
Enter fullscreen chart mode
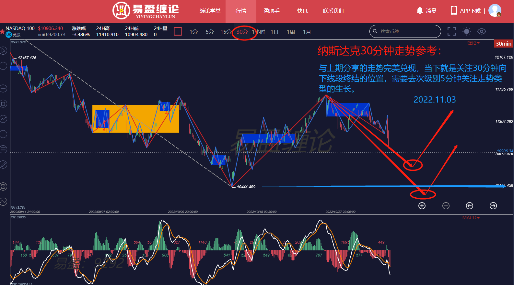[x=452, y=31]
